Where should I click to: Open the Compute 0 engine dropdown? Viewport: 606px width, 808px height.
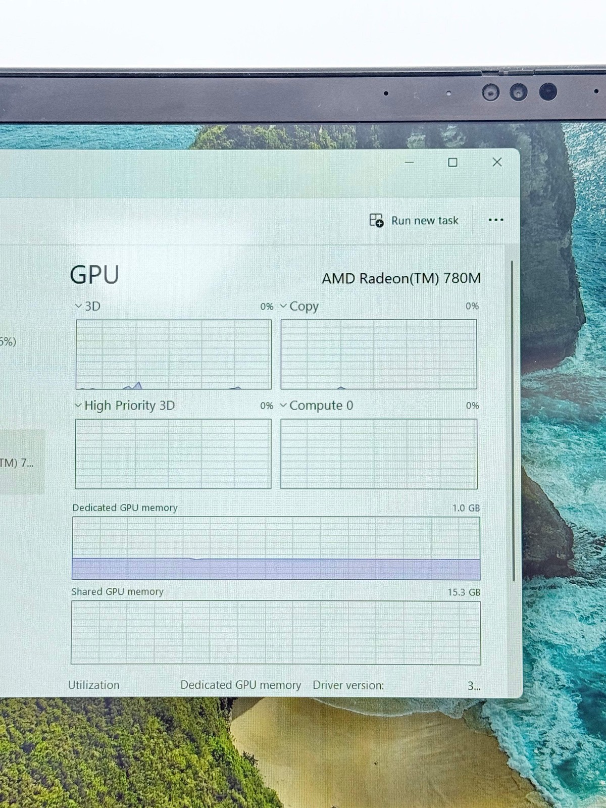click(x=283, y=405)
